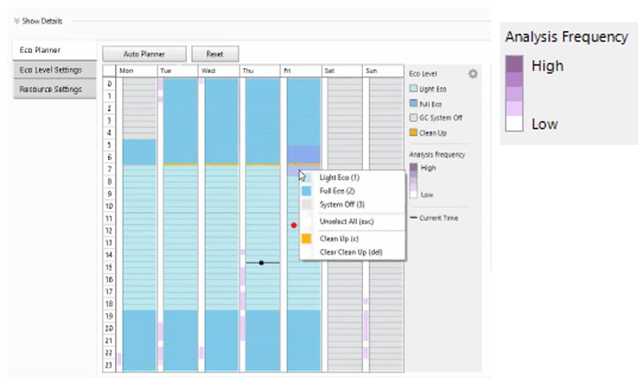The height and width of the screenshot is (383, 642).
Task: Select the Fri column header
Action: point(301,71)
